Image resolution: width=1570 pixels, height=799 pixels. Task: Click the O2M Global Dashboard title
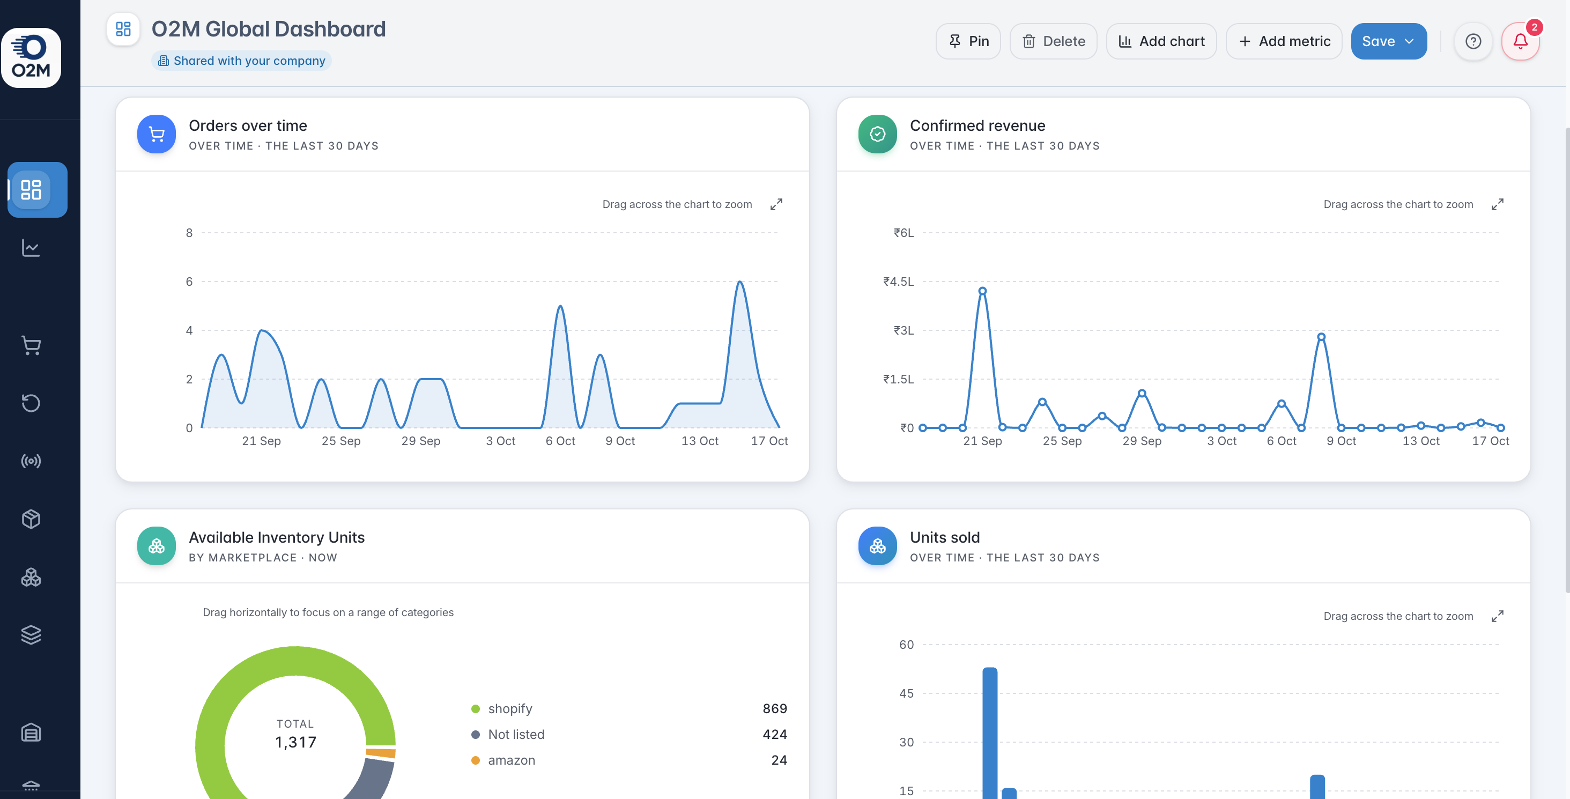[269, 29]
